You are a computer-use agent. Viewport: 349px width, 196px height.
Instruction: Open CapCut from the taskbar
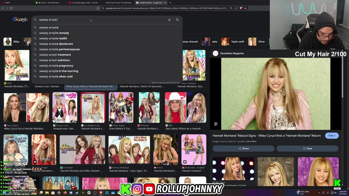tap(89, 193)
